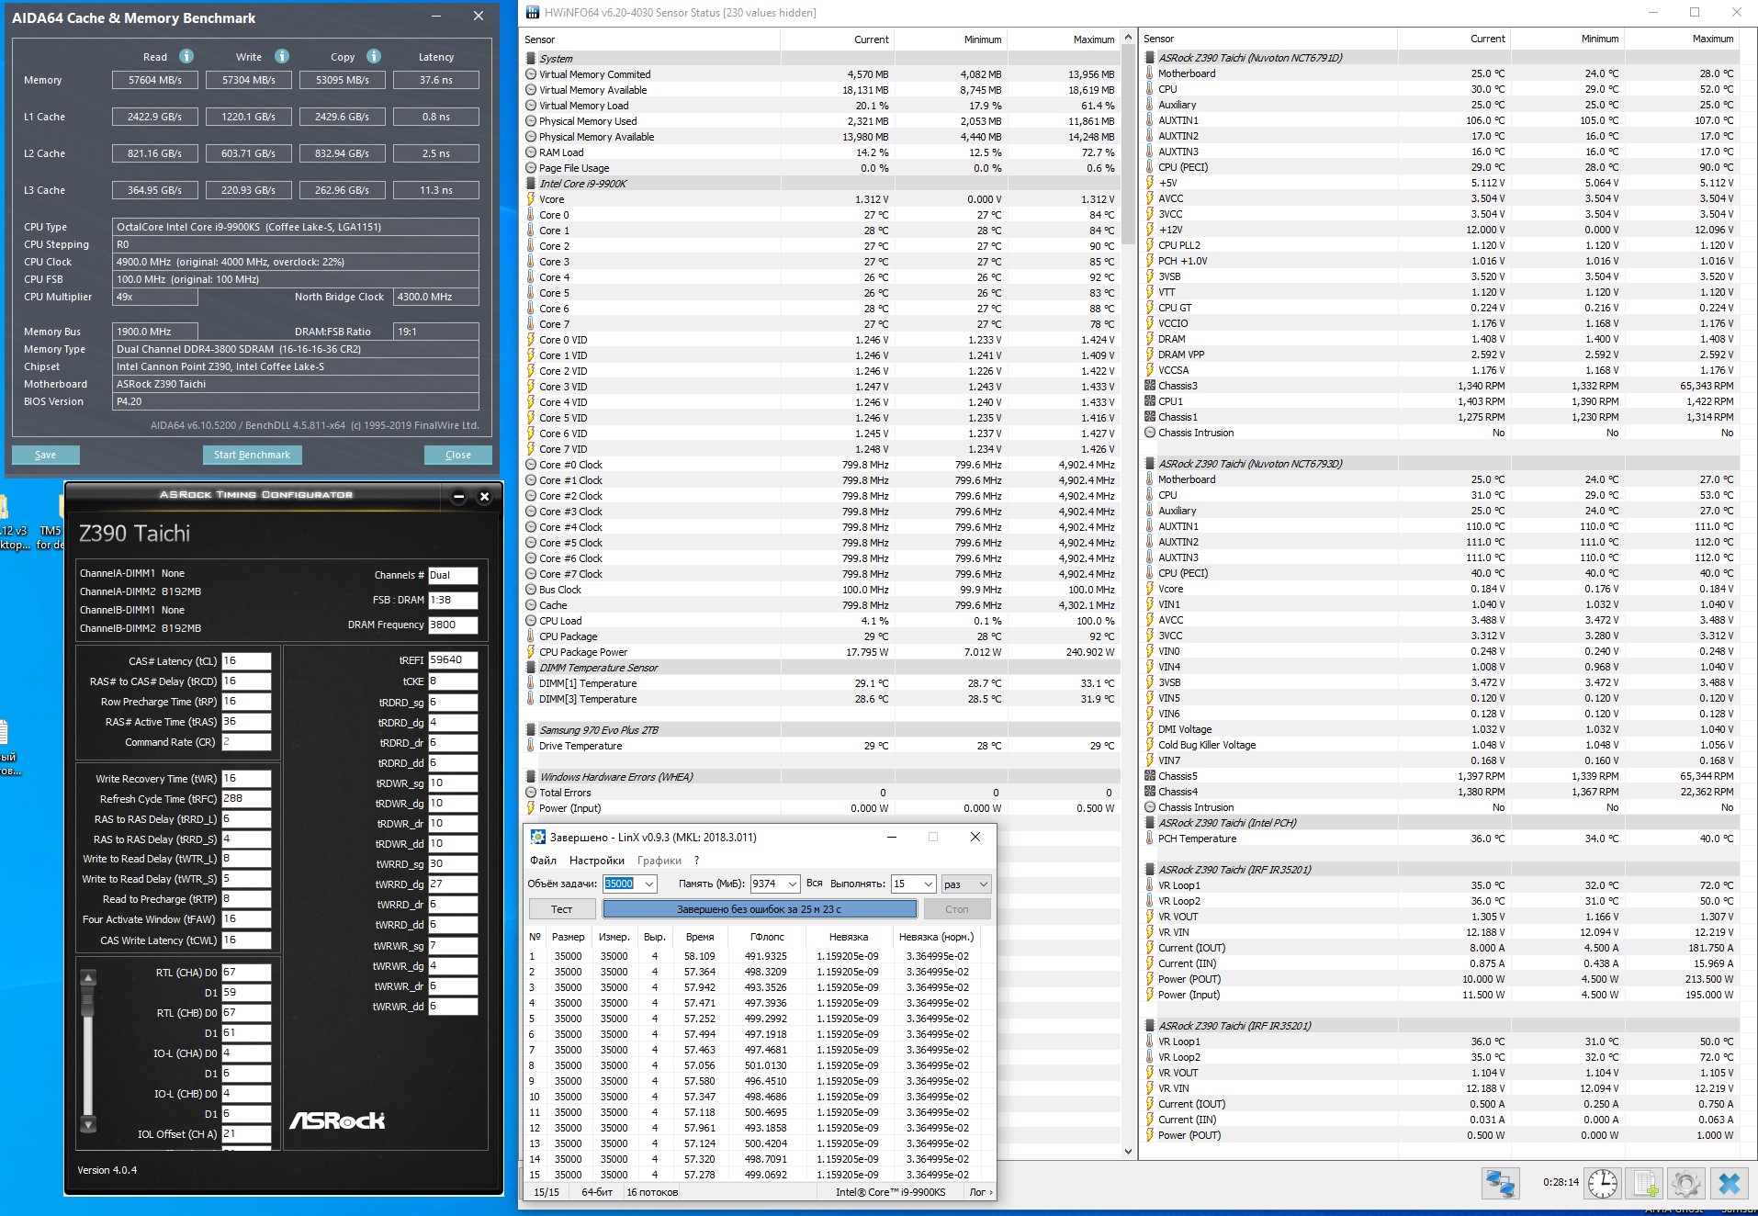
Task: Click the LinX app icon in its title bar
Action: 538,837
